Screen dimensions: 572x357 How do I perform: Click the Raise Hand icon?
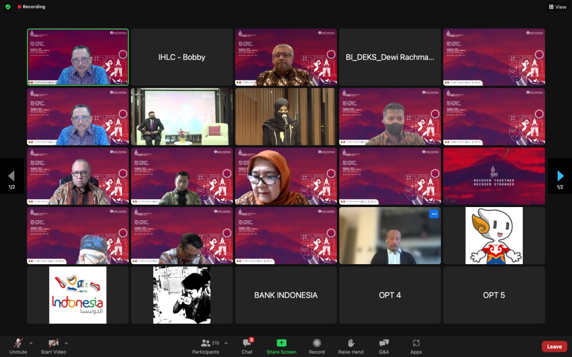click(x=351, y=343)
